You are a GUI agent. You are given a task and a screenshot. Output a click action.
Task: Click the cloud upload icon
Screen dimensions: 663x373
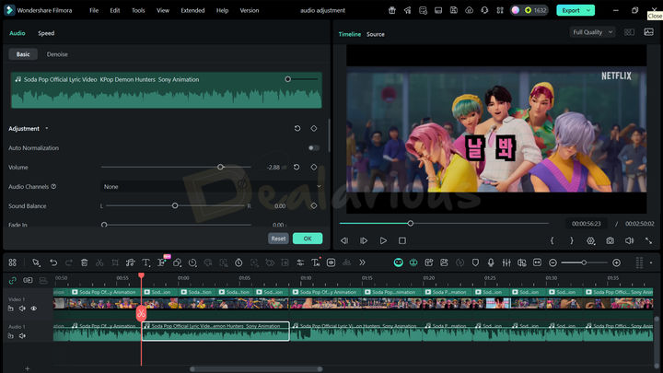(x=469, y=10)
